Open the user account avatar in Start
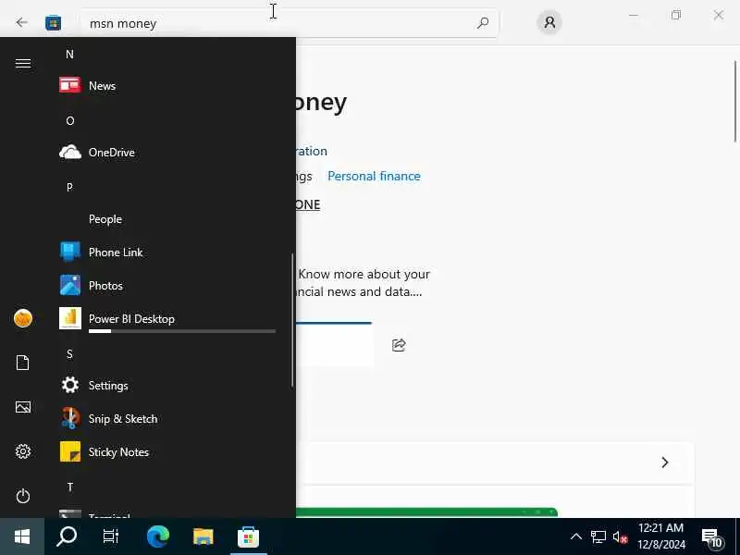Image resolution: width=740 pixels, height=555 pixels. [x=22, y=318]
